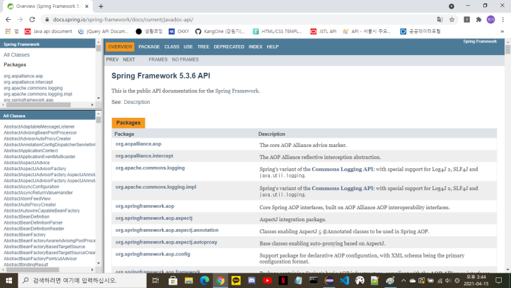The image size is (511, 288).
Task: Open the JSTL API bookmark
Action: point(323,31)
